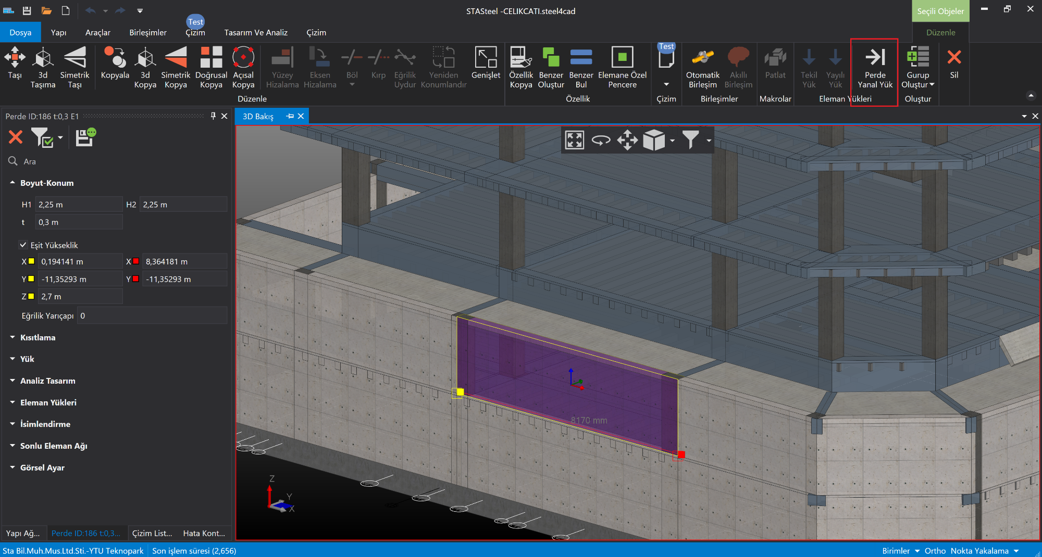Pin the Perde properties panel
Screen dimensions: 1042x557
213,116
